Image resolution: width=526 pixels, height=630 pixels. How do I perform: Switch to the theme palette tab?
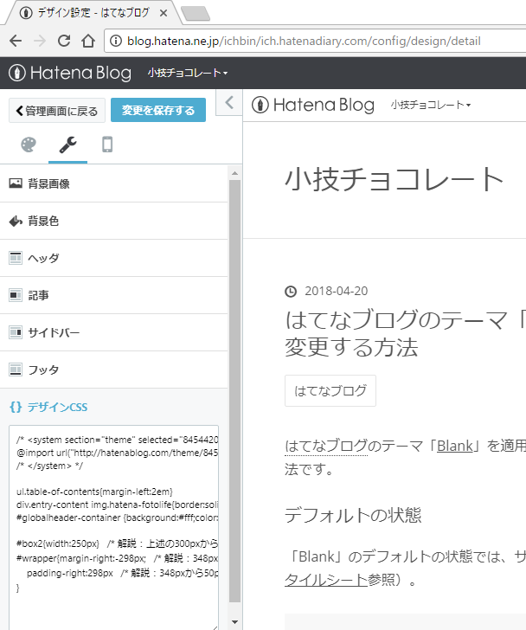29,145
